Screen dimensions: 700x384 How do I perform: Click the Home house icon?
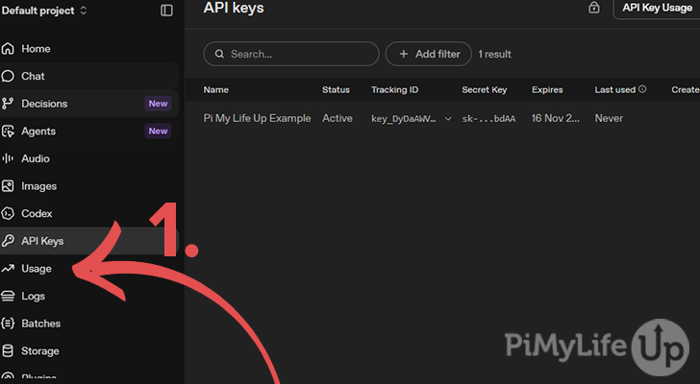coord(8,49)
